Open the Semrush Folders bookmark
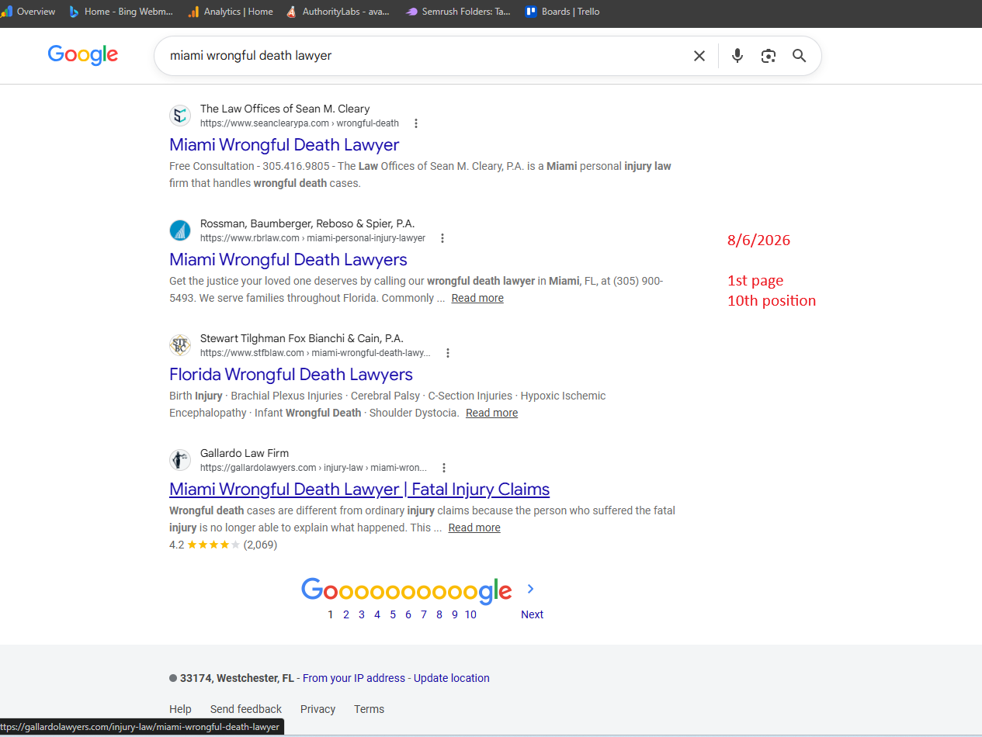This screenshot has height=737, width=982. click(459, 12)
